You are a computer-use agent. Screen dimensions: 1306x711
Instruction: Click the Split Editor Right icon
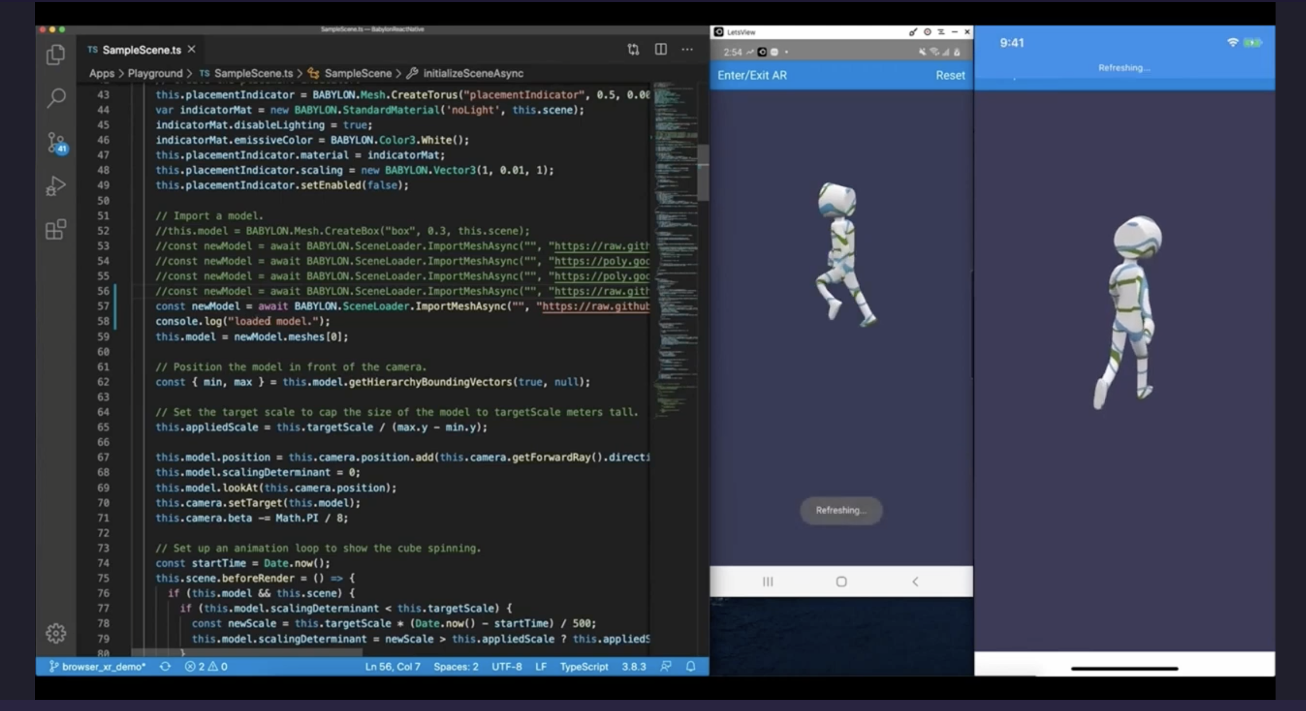[660, 50]
